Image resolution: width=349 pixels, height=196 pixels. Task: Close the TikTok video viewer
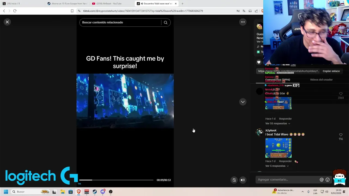[7, 22]
